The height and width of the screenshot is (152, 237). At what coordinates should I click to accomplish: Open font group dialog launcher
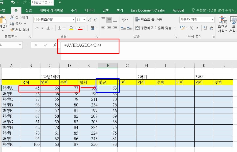coord(97,36)
